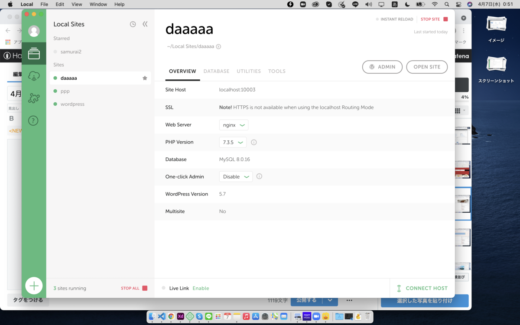Enable Live Link
The image size is (520, 325).
pos(201,288)
